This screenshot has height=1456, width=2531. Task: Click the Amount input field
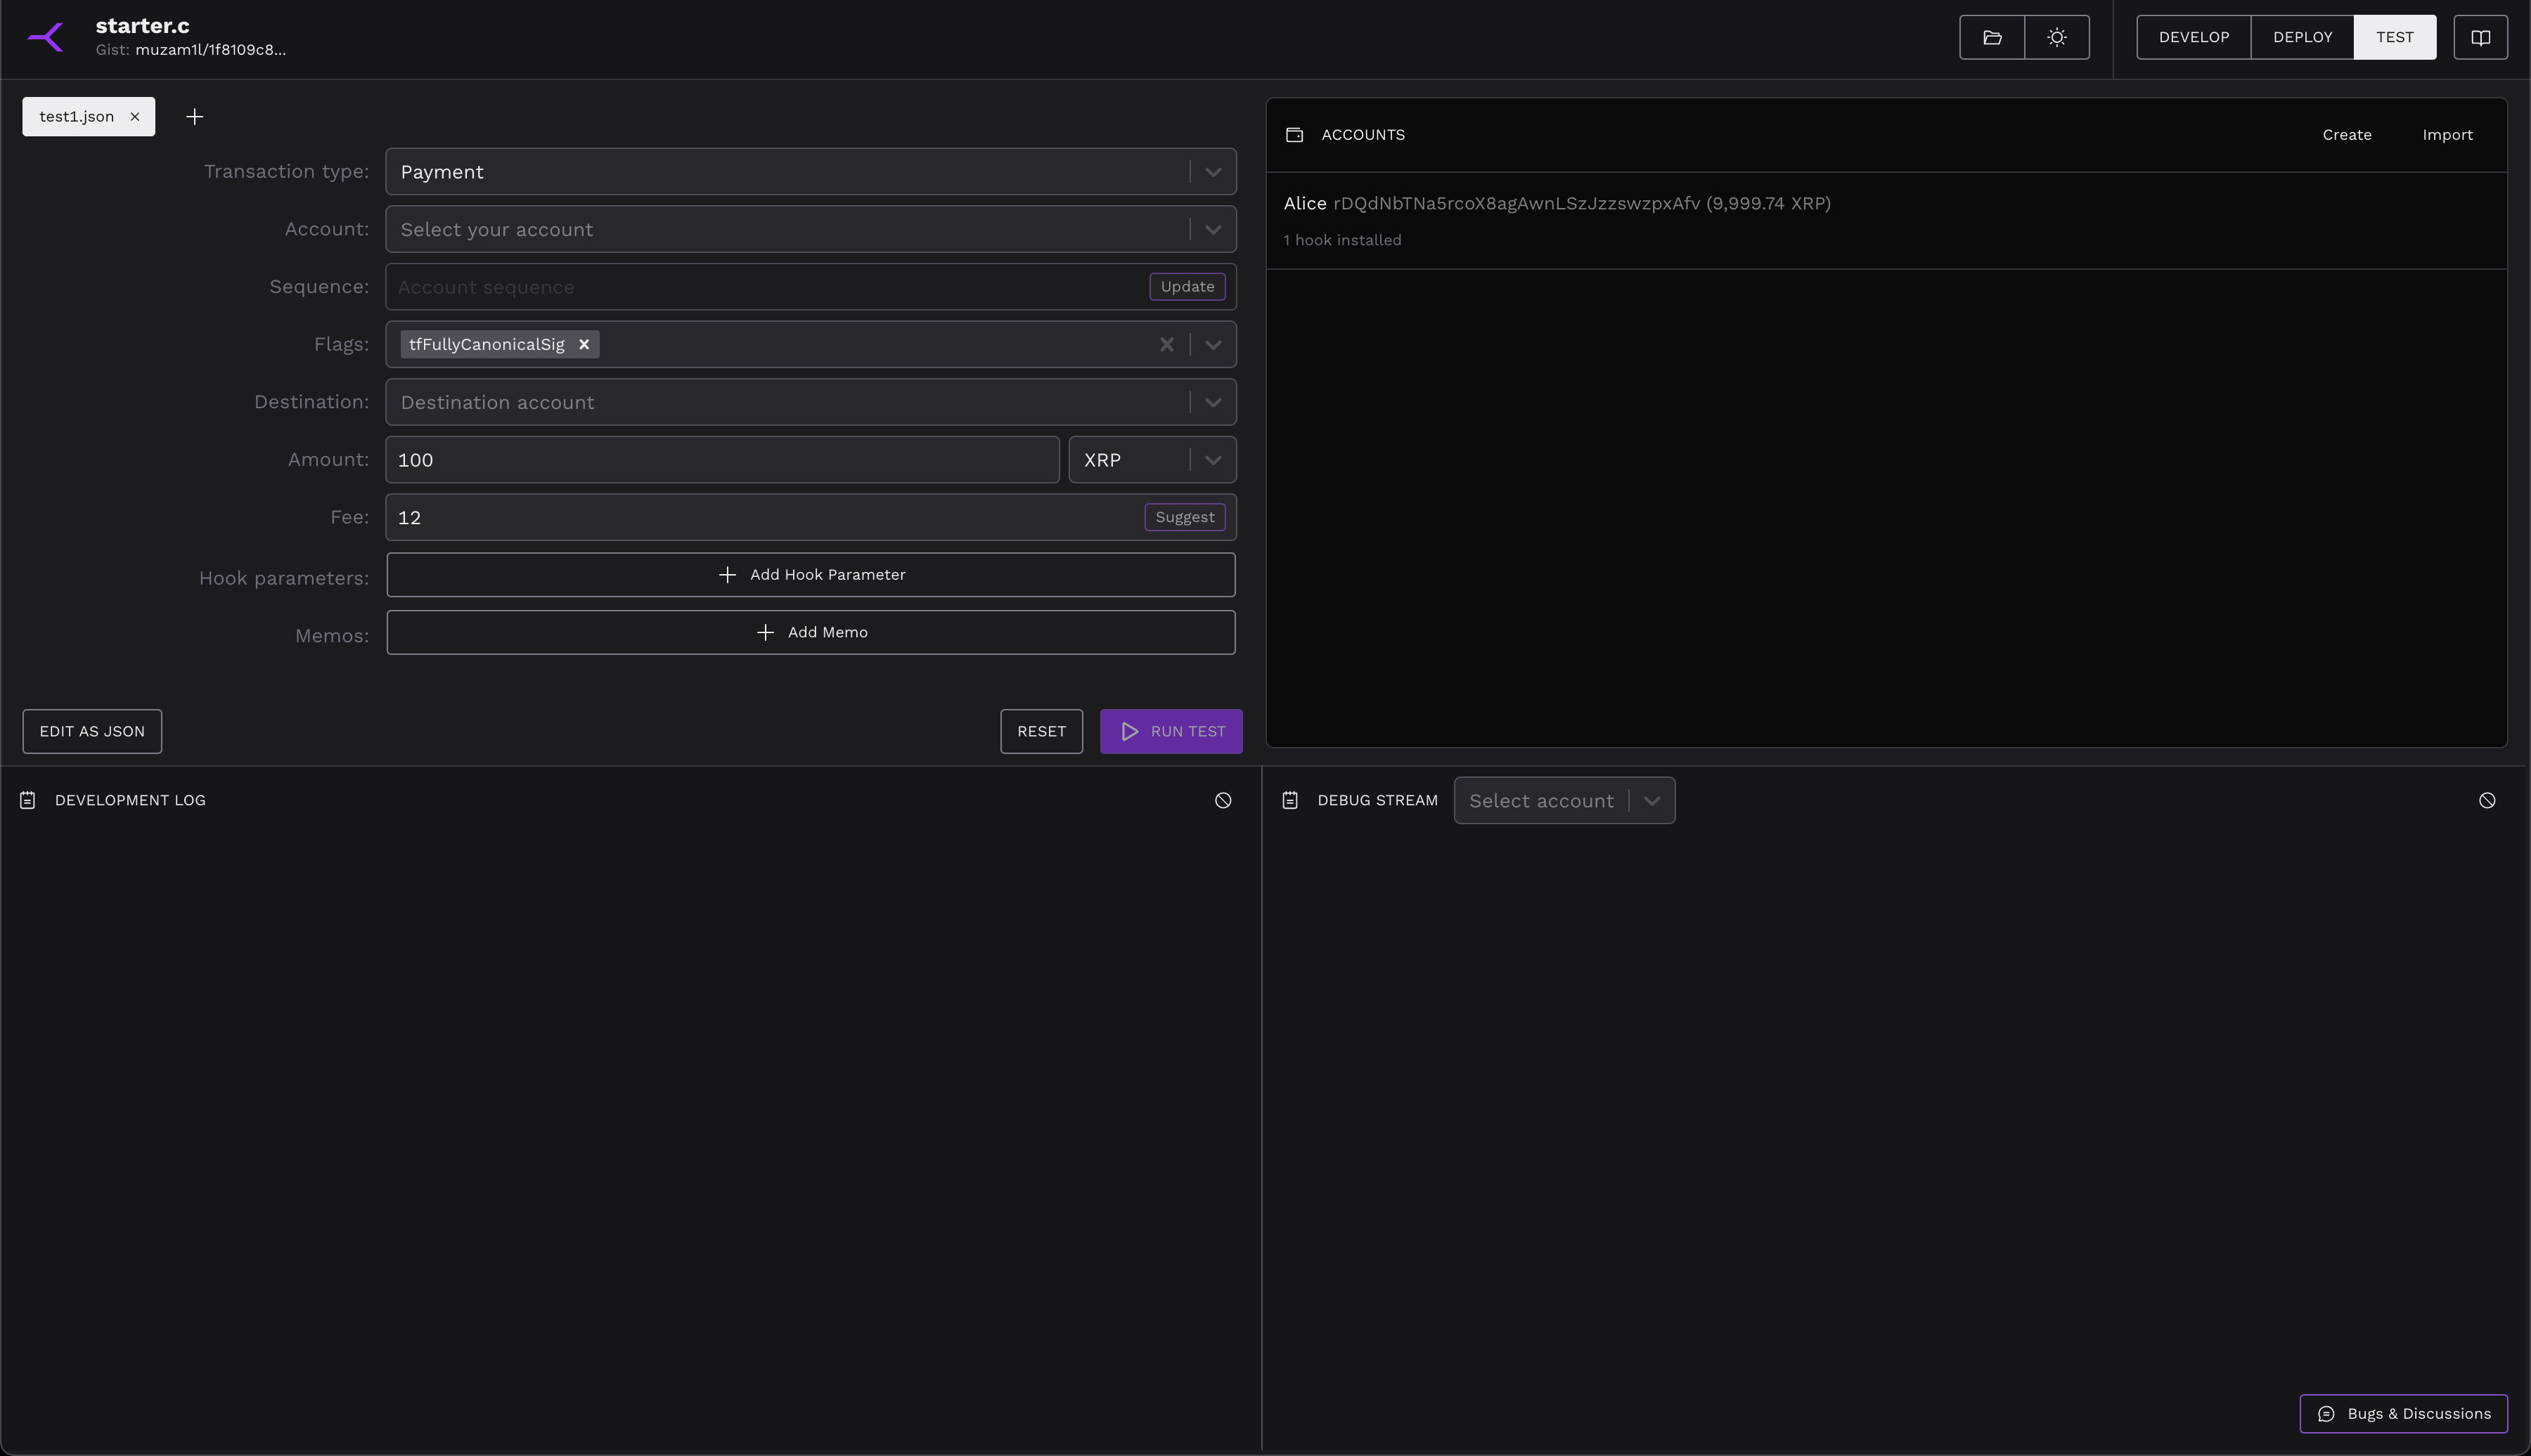[720, 459]
